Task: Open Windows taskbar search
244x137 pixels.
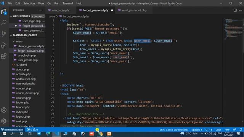Action: [x=13, y=134]
